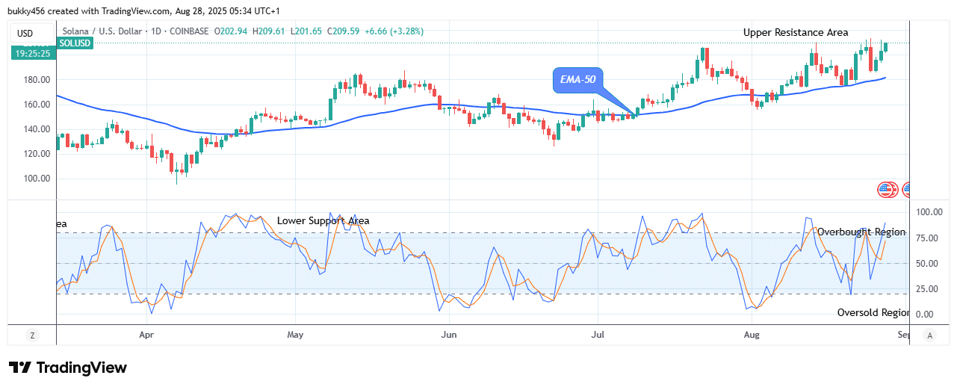Click the May label on time axis
Viewport: 957px width, 390px height.
pos(295,335)
